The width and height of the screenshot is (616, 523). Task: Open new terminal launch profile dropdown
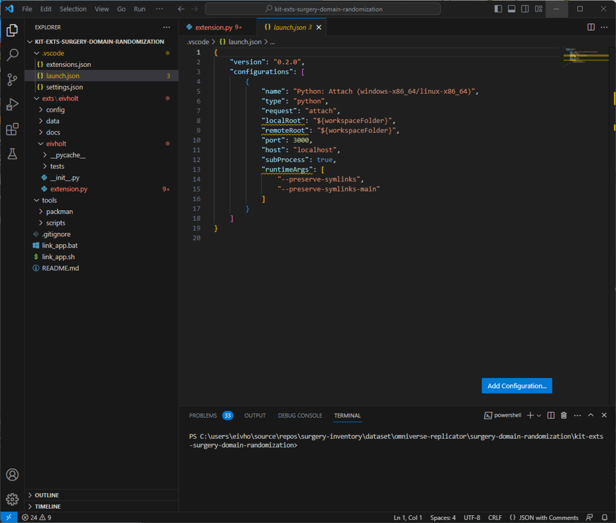click(x=539, y=415)
